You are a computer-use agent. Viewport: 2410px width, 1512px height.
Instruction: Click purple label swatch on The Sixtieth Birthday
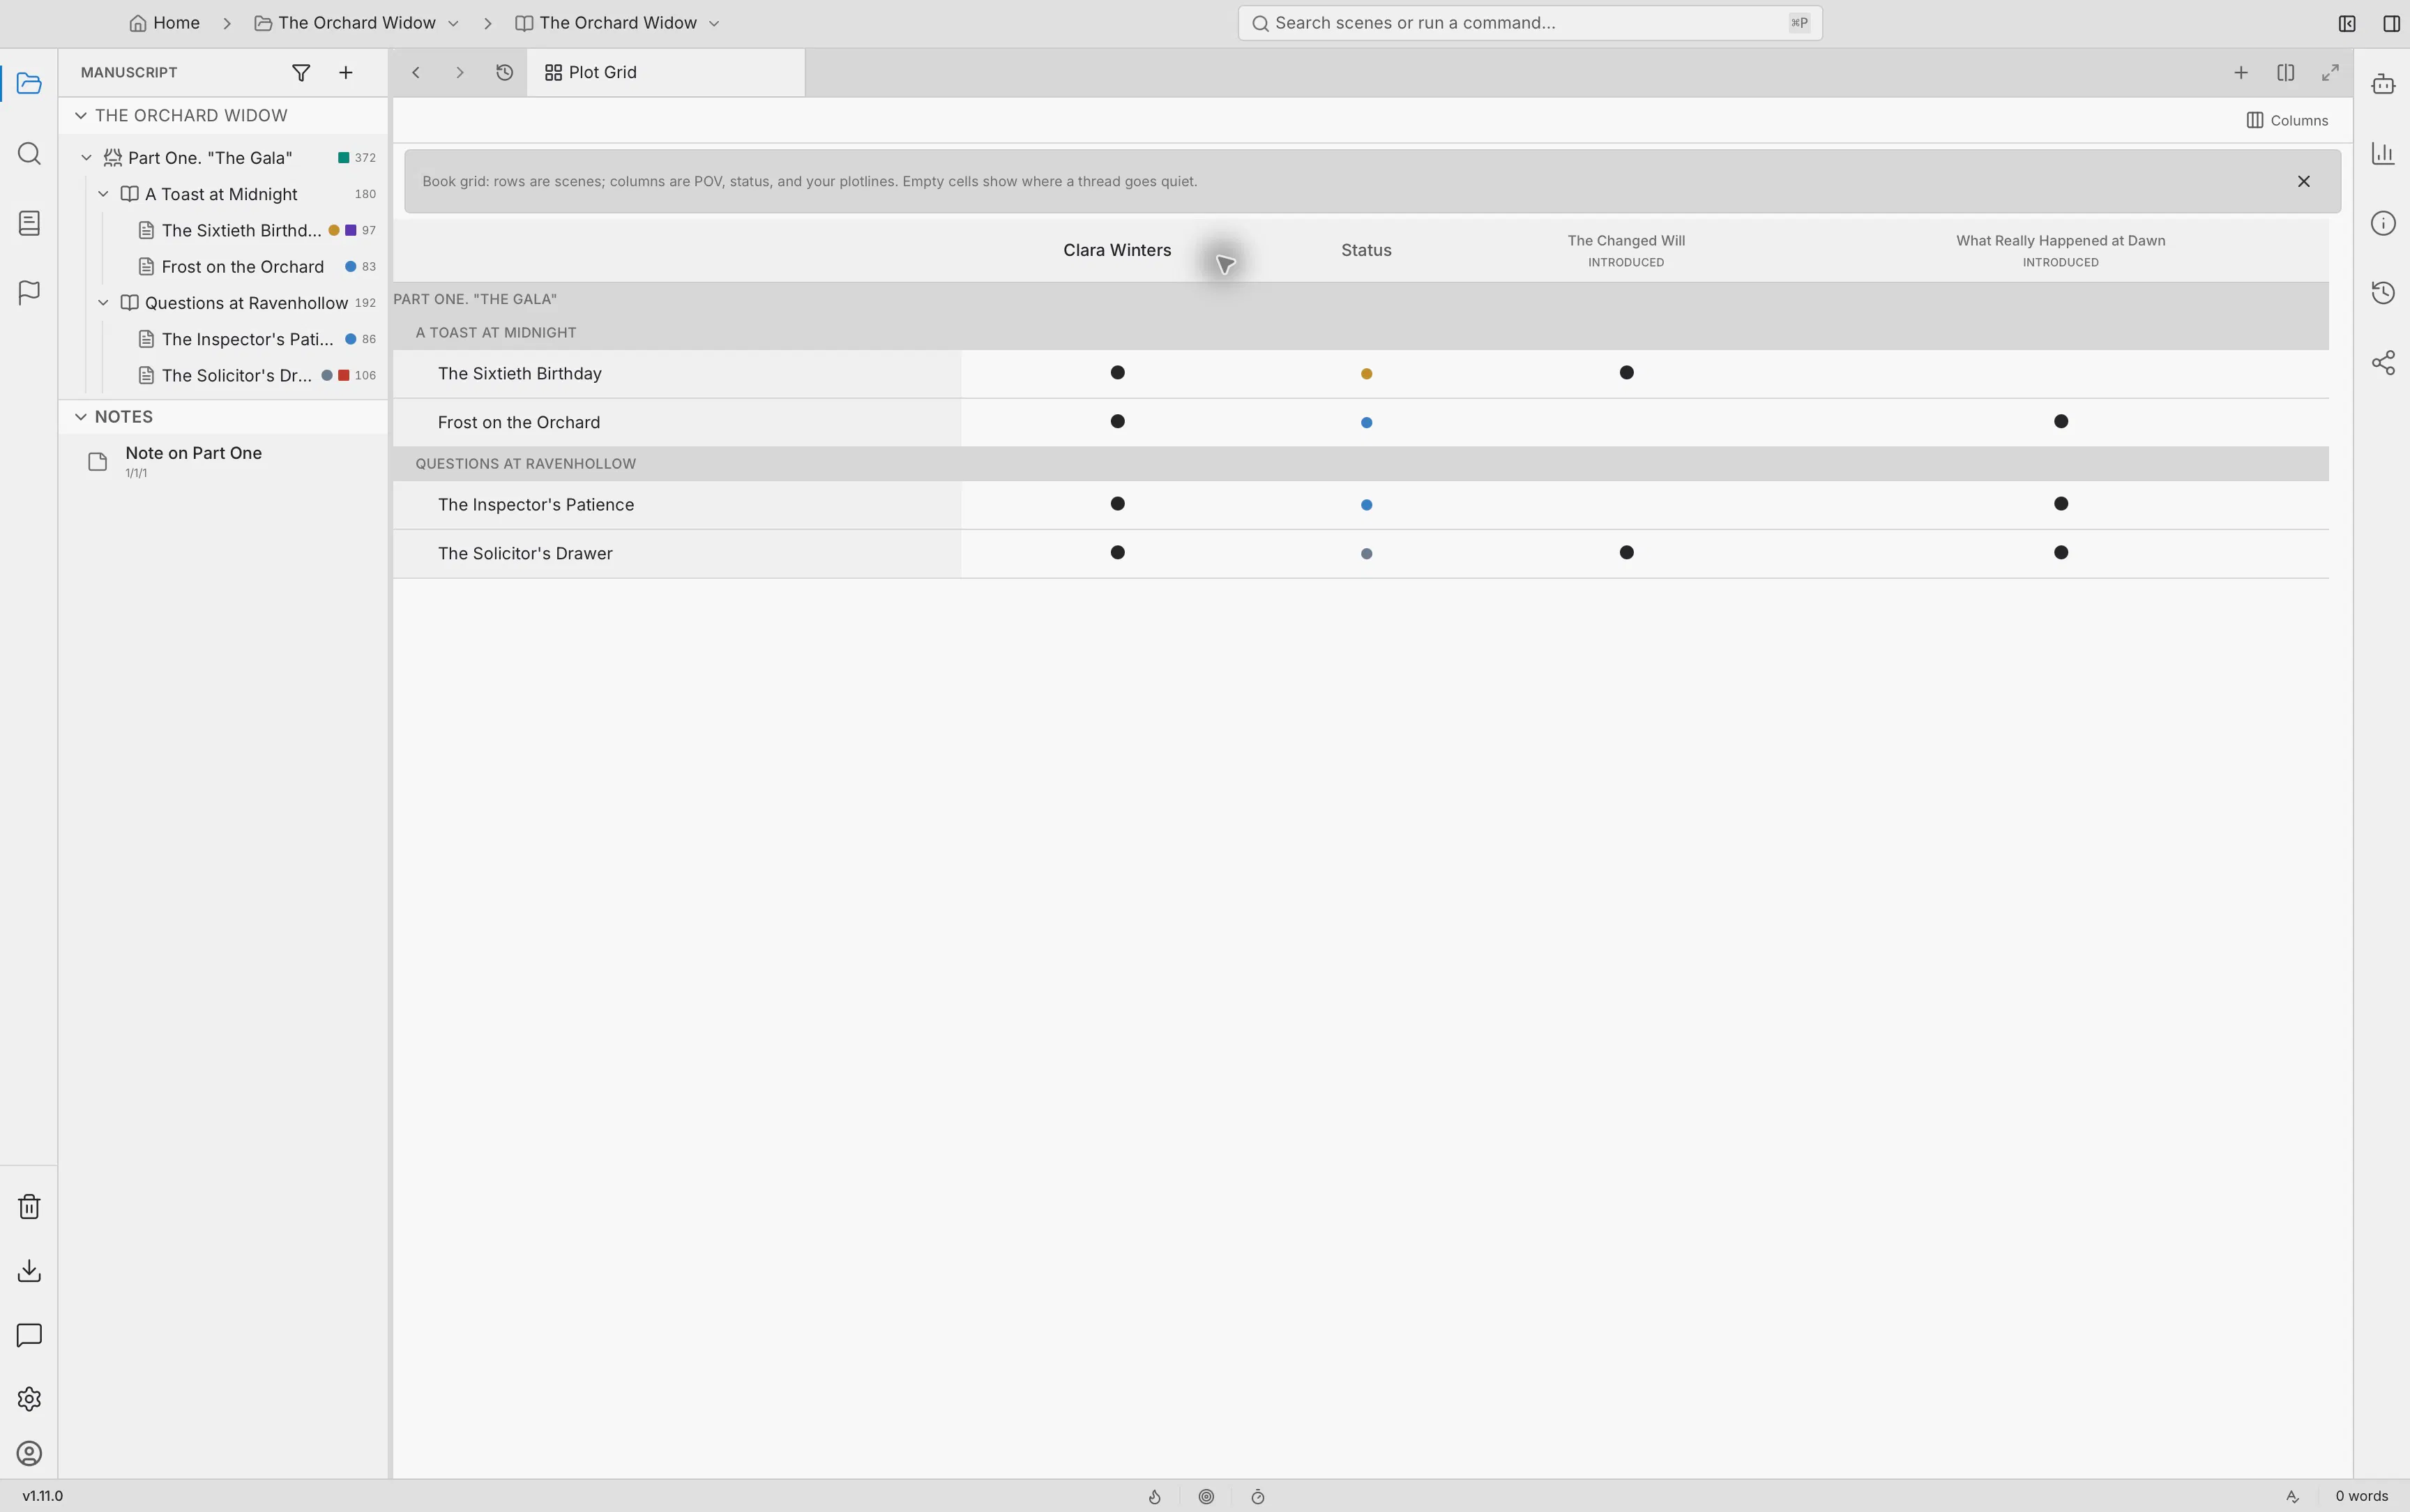pyautogui.click(x=351, y=230)
